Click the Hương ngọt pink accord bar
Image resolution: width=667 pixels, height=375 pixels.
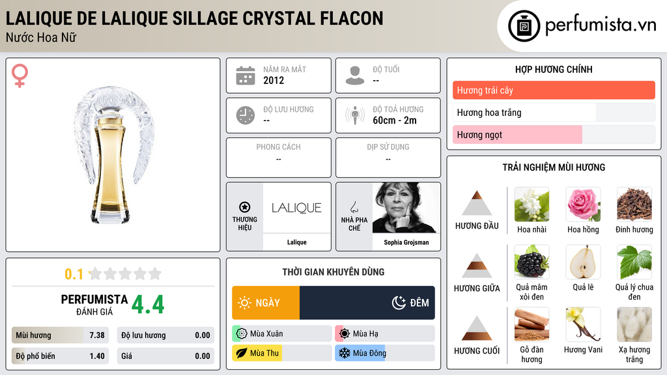pos(554,135)
